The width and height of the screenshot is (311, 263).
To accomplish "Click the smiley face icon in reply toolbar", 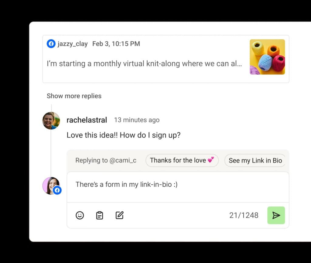I will tap(80, 215).
